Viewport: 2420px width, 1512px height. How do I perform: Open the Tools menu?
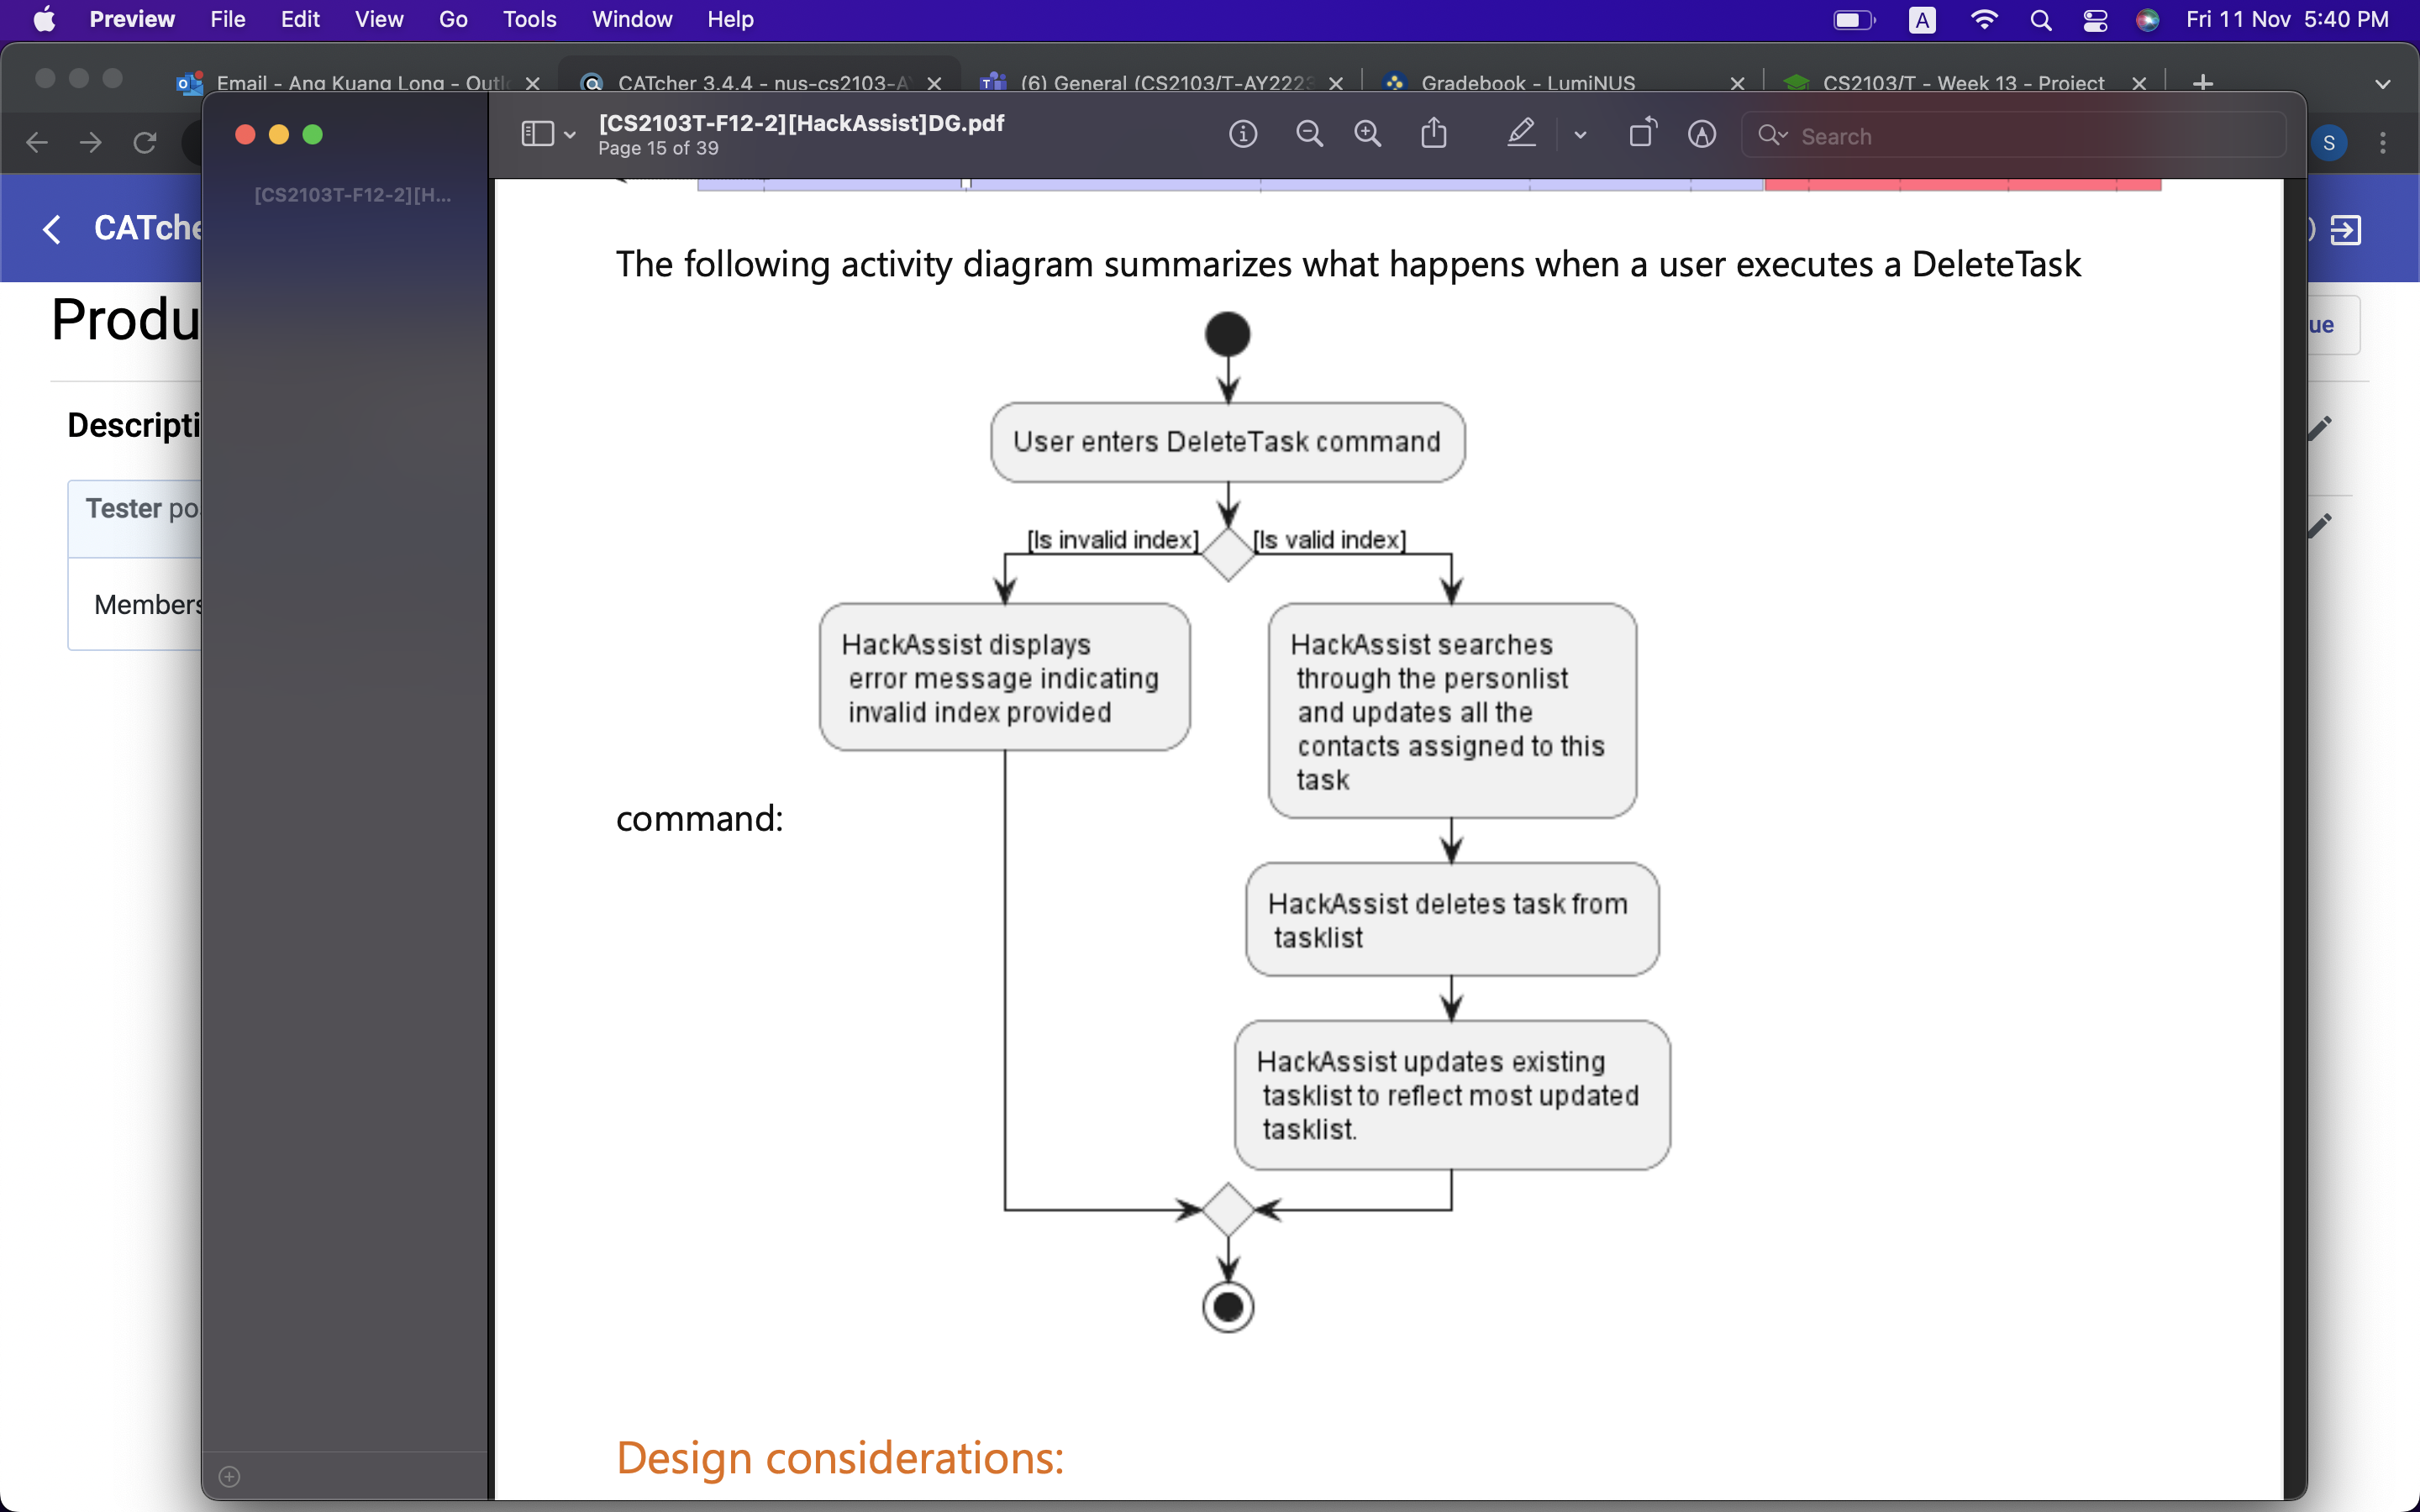coord(529,19)
